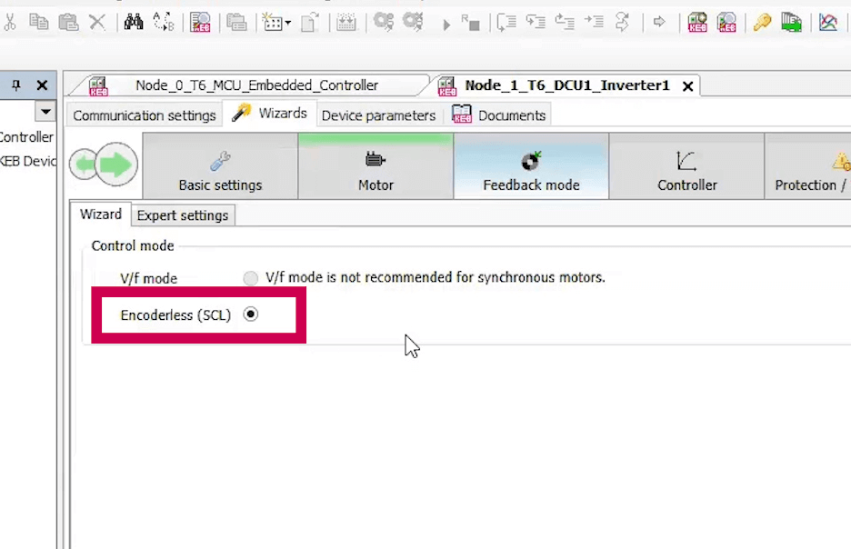Screen dimensions: 851x549
Task: Click the Cut scissors icon
Action: click(x=10, y=22)
